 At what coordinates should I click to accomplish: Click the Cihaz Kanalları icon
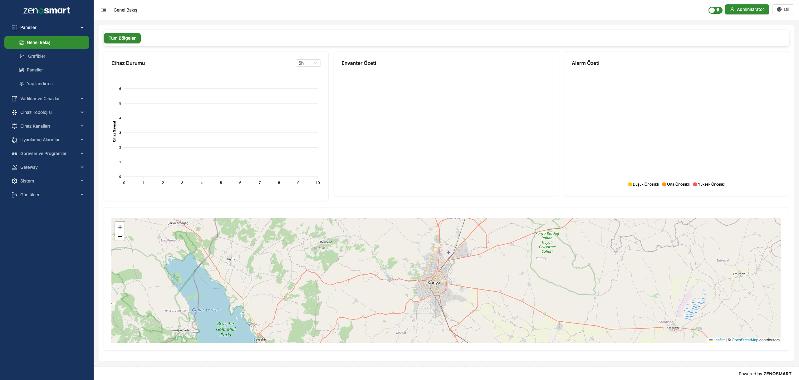point(14,126)
